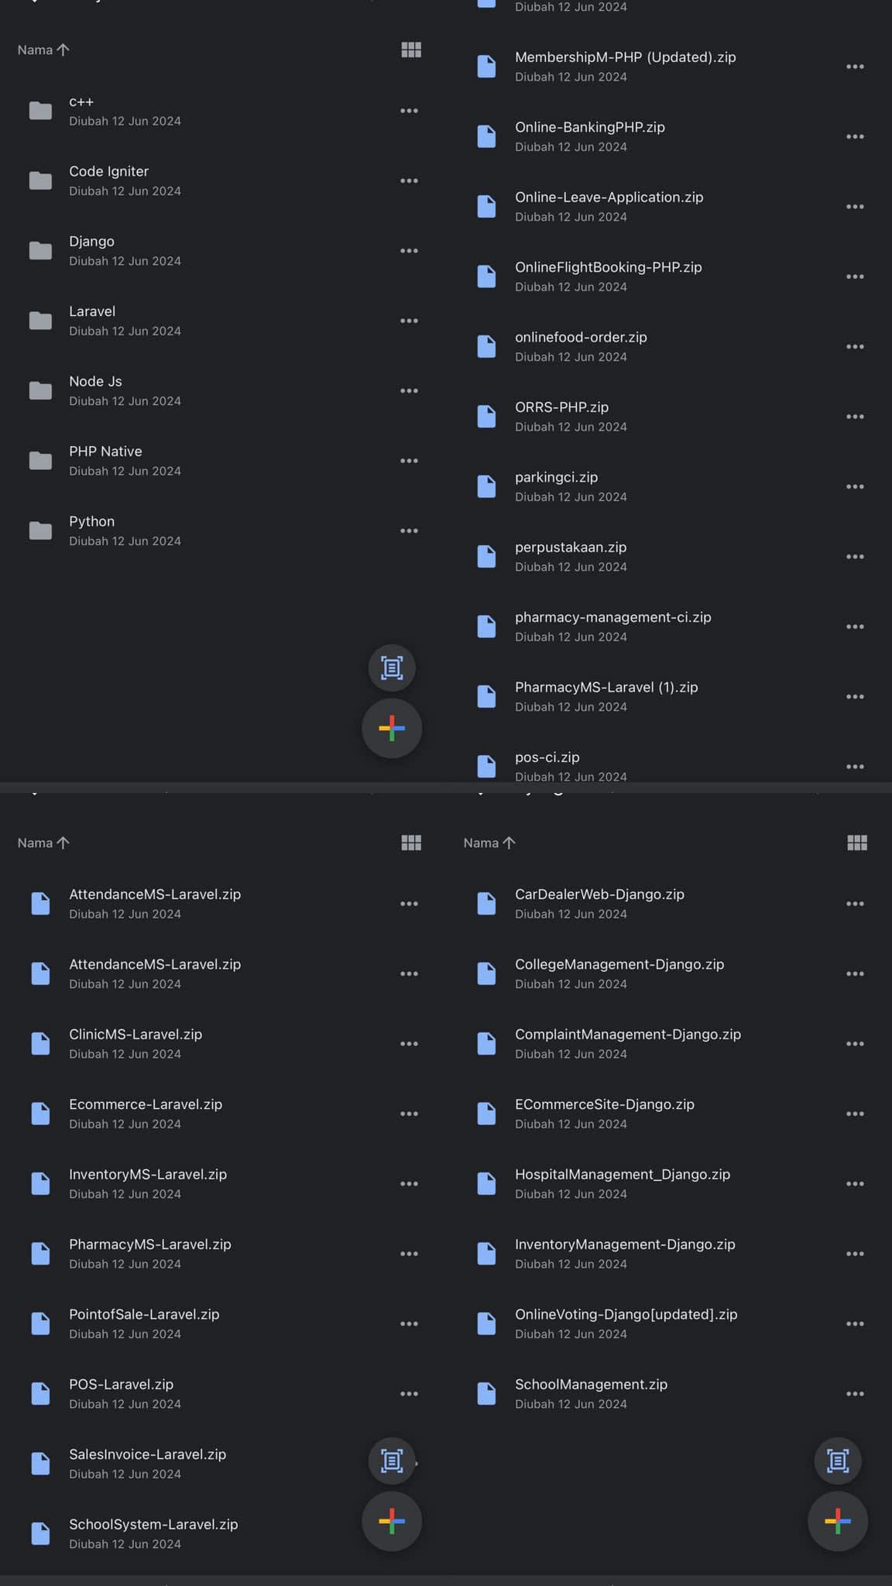Open the menu for Online-BankingPHP.zip

pyautogui.click(x=855, y=136)
